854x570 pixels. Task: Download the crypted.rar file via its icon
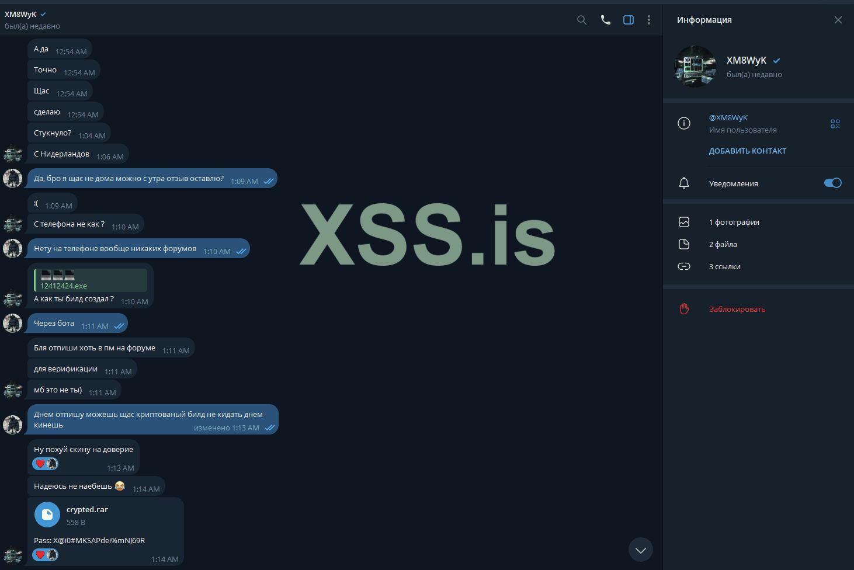click(x=47, y=515)
